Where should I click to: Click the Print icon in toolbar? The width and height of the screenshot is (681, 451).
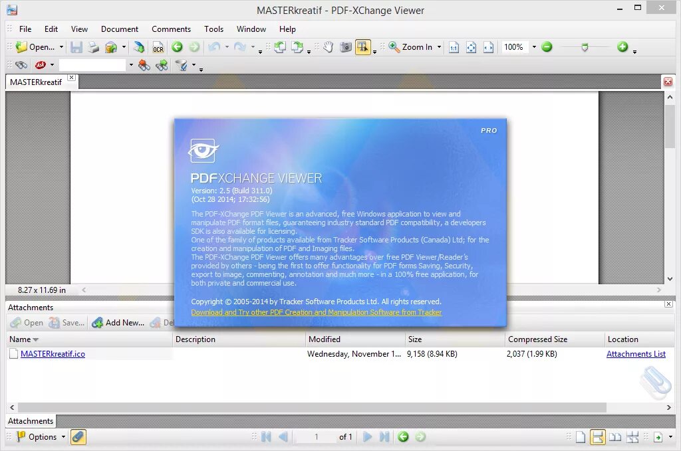93,47
